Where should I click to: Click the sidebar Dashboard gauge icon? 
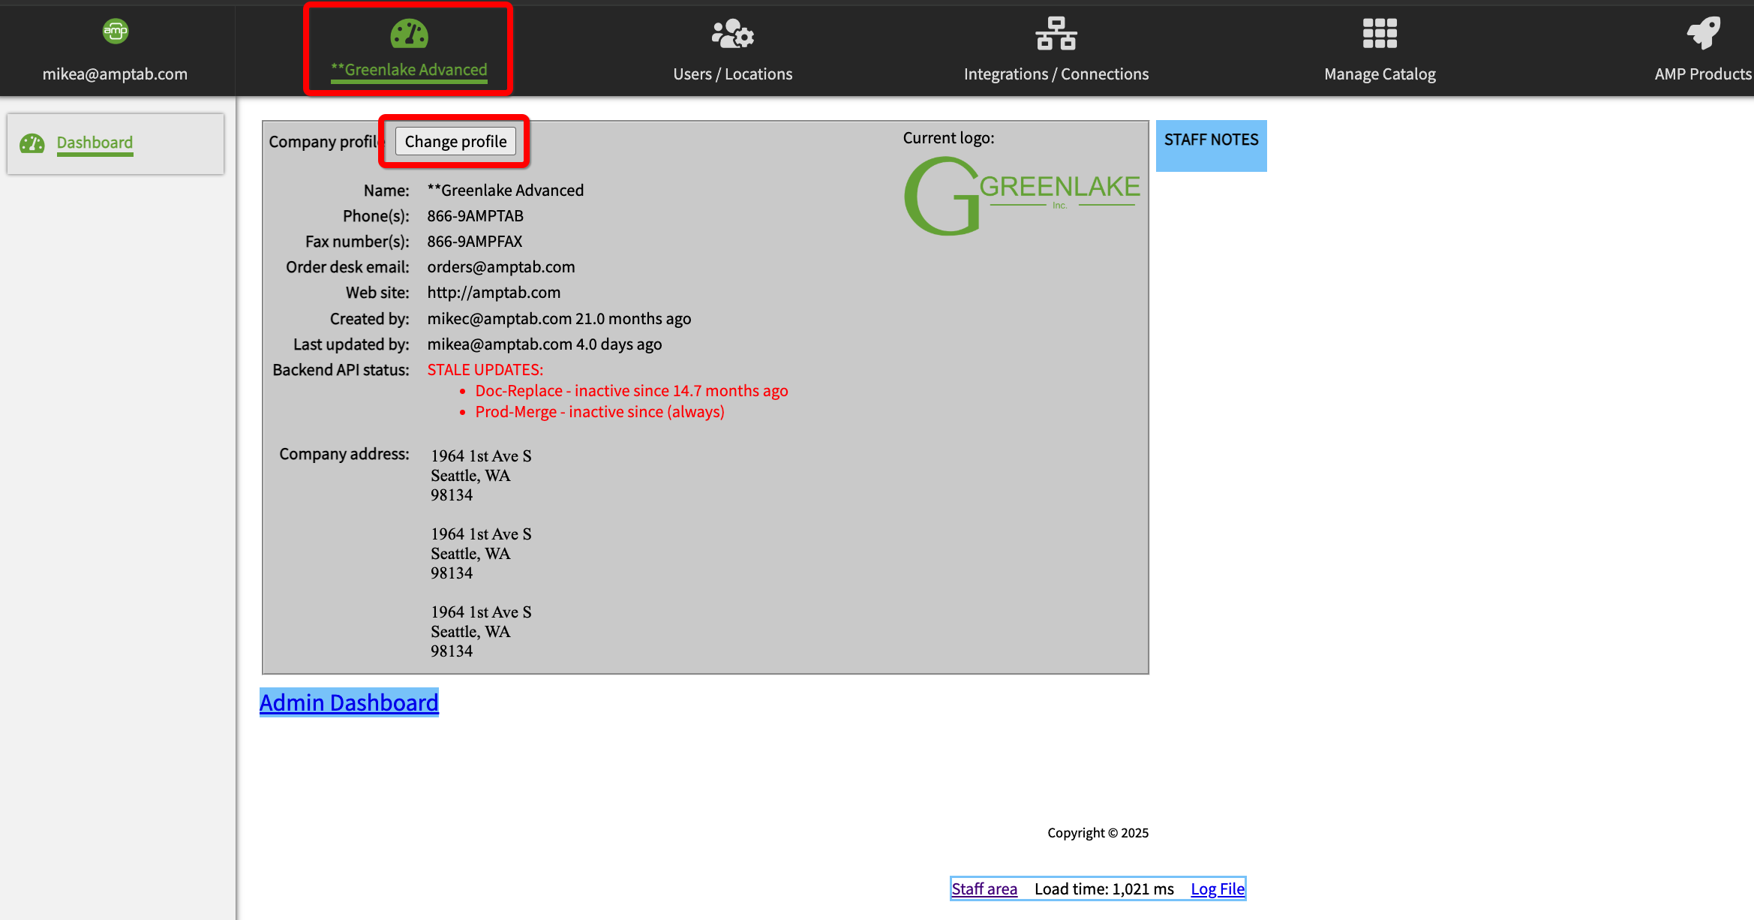32,143
